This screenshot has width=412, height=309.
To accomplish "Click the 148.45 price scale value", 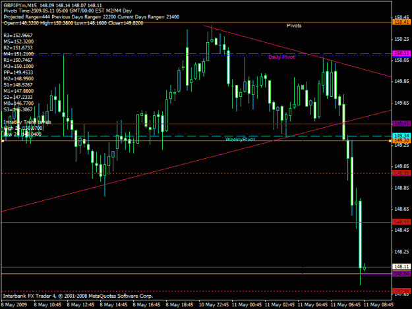I will coord(401,230).
